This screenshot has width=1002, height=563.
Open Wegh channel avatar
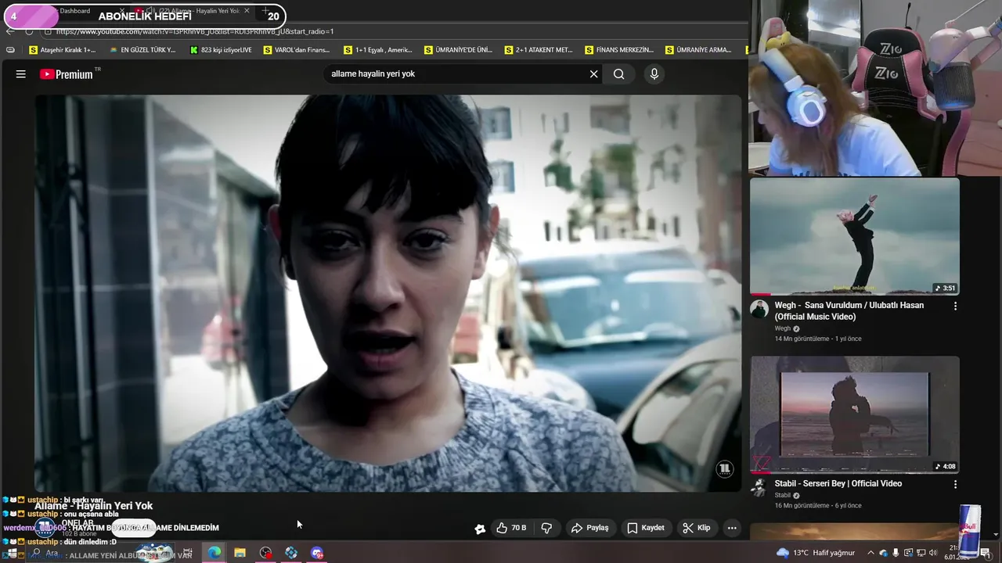point(759,309)
